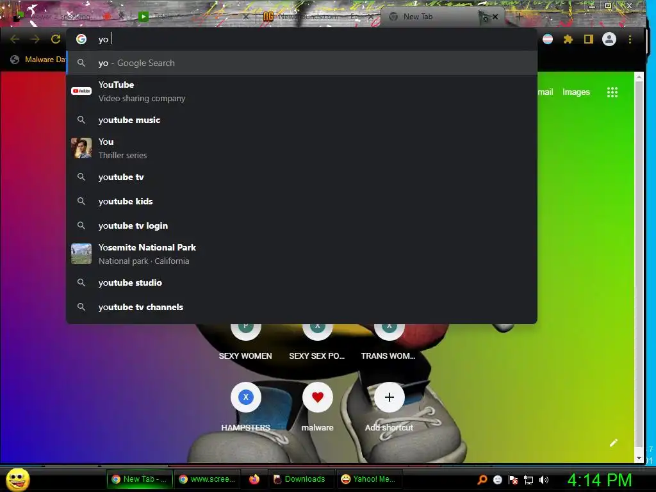Reload the page with the refresh icon
The width and height of the screenshot is (656, 492).
coord(56,39)
